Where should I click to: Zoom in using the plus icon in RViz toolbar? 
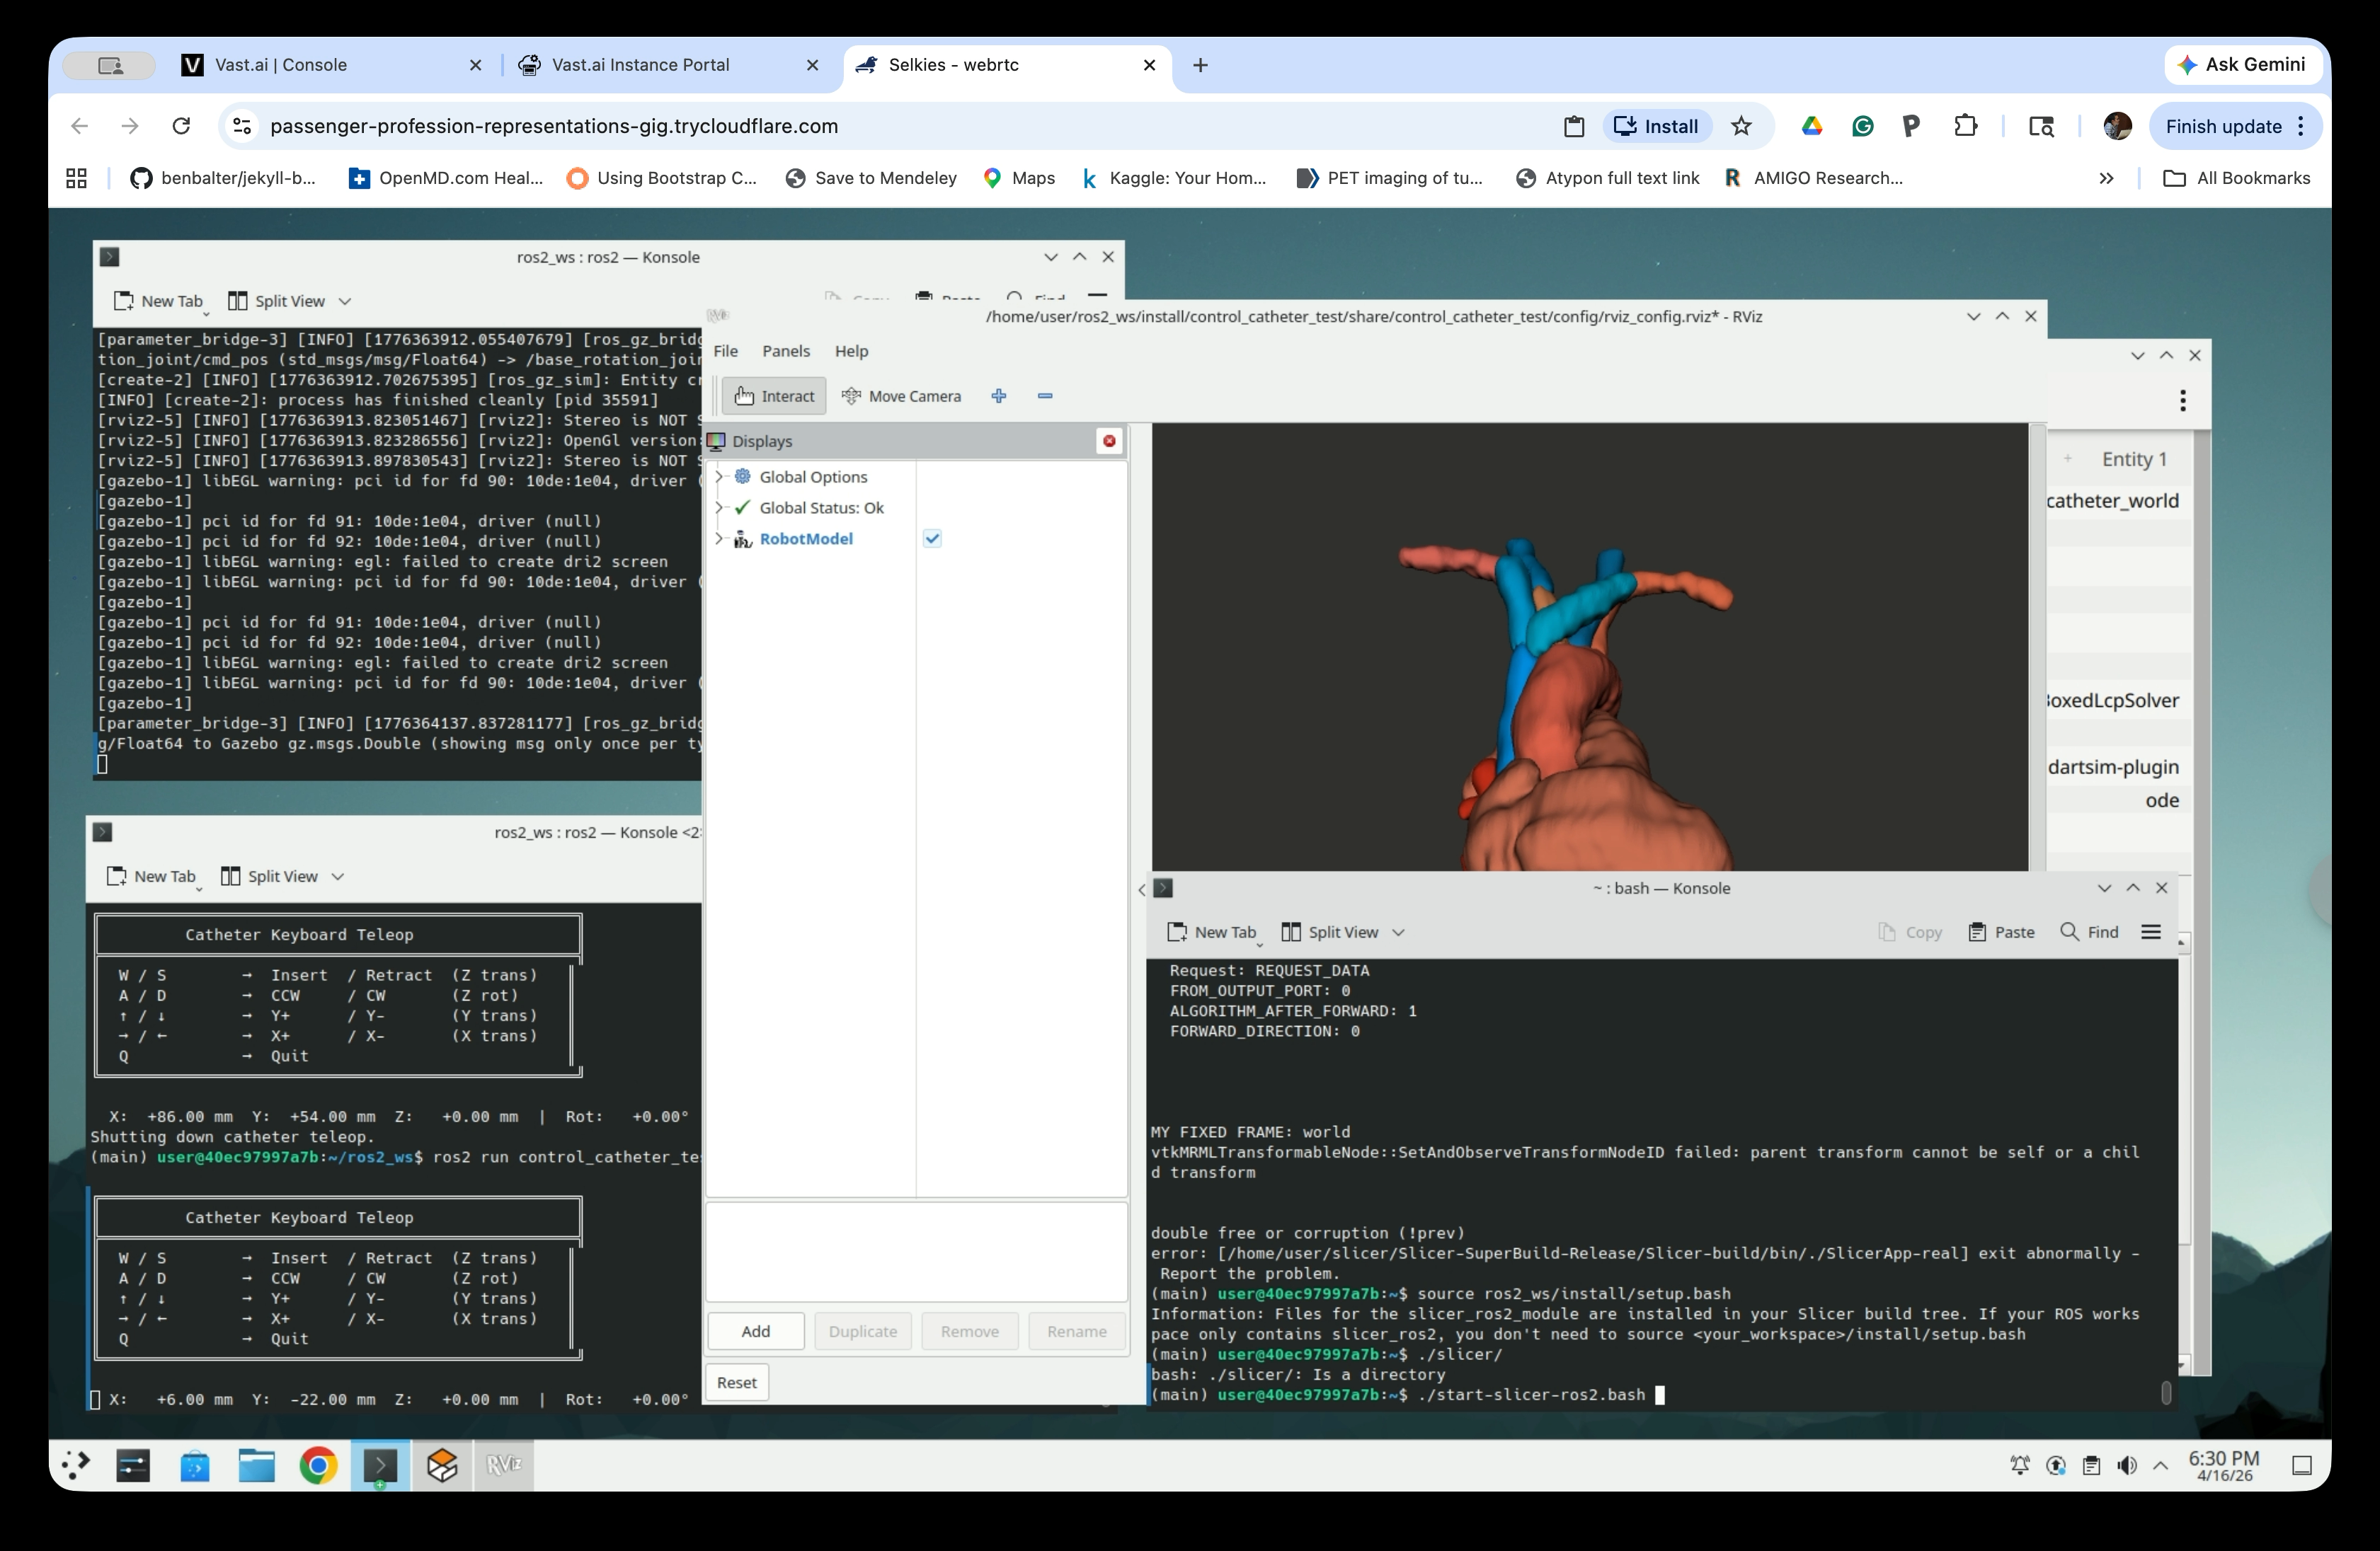tap(998, 396)
